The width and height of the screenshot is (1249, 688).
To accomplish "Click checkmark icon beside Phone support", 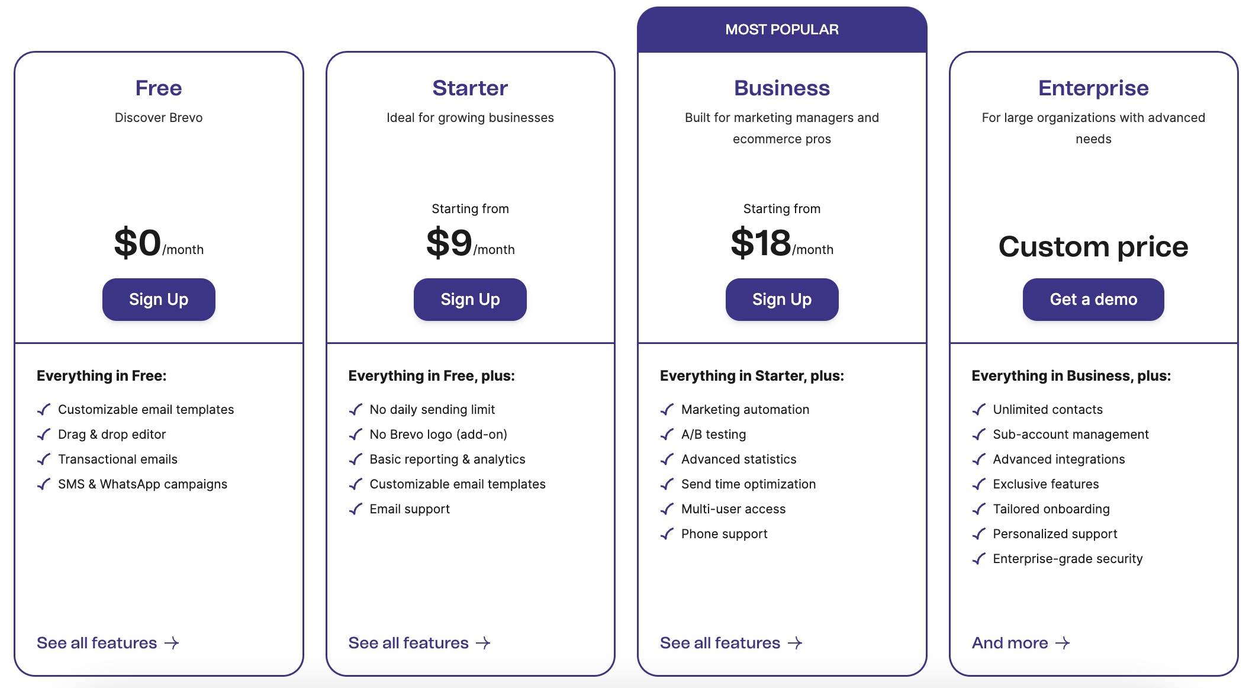I will pos(667,534).
